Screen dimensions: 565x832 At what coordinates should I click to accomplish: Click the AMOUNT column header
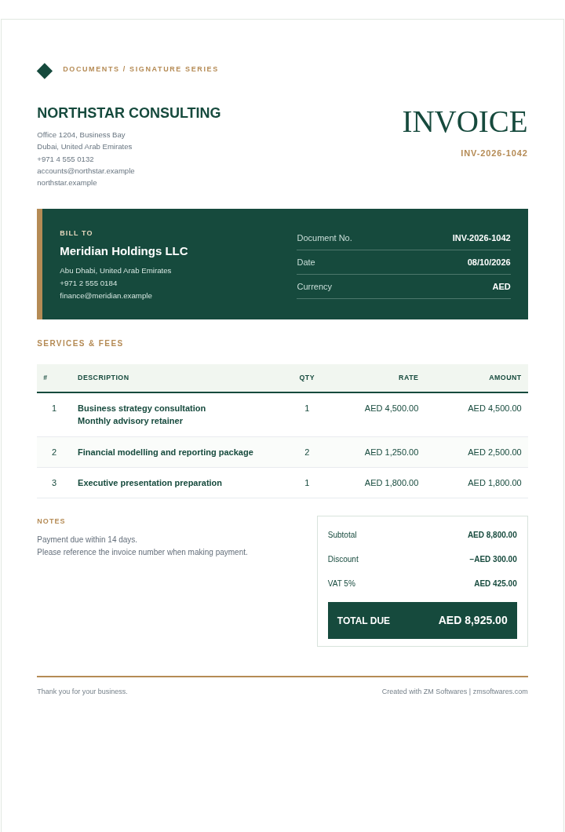point(505,378)
